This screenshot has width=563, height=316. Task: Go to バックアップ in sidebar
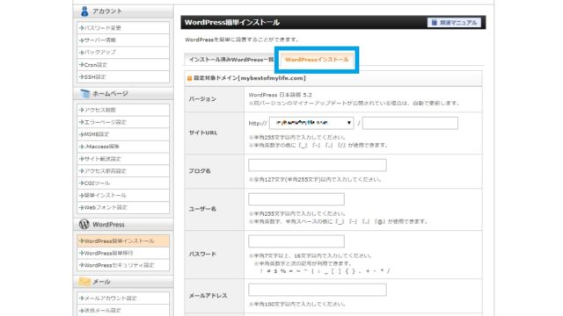pos(123,53)
